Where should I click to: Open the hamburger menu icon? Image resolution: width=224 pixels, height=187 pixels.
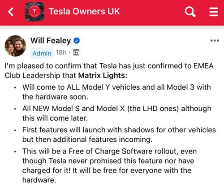pos(214,12)
